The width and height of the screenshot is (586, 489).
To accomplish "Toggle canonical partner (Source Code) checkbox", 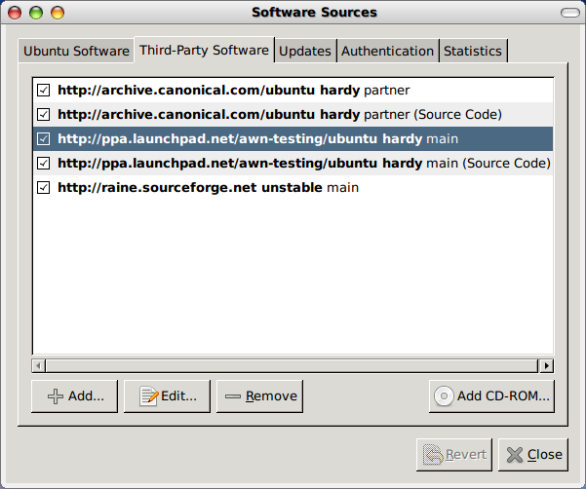I will 43,114.
